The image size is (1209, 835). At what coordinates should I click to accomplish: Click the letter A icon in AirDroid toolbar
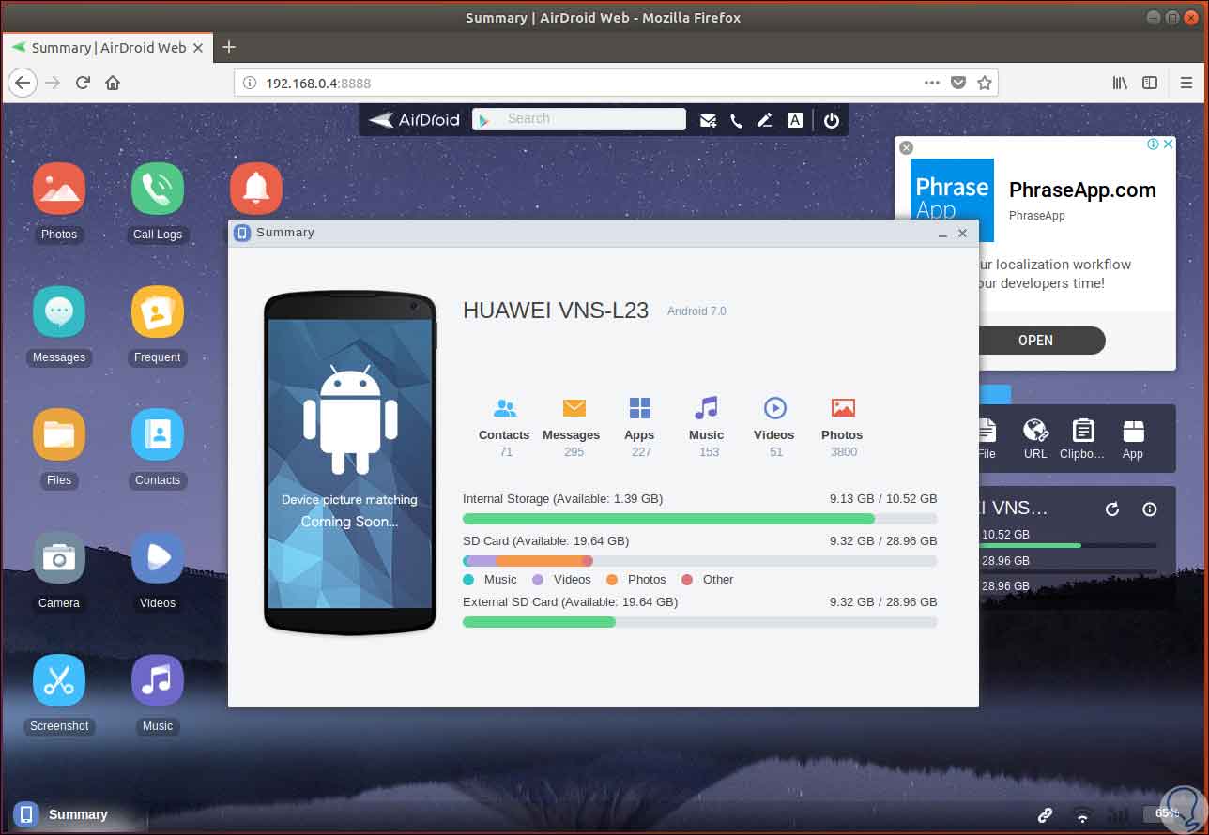pos(795,120)
